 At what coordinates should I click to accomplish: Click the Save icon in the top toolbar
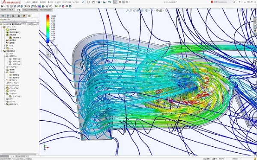[99, 2]
